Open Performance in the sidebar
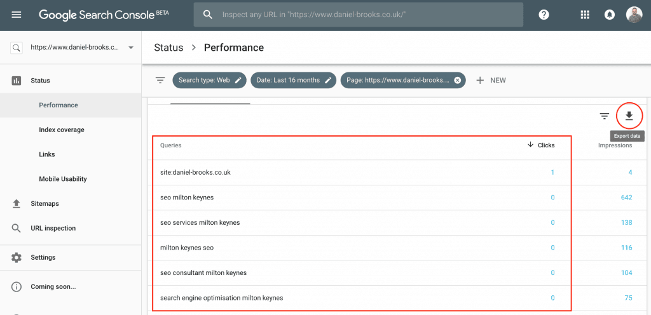Image resolution: width=651 pixels, height=315 pixels. (x=71, y=105)
